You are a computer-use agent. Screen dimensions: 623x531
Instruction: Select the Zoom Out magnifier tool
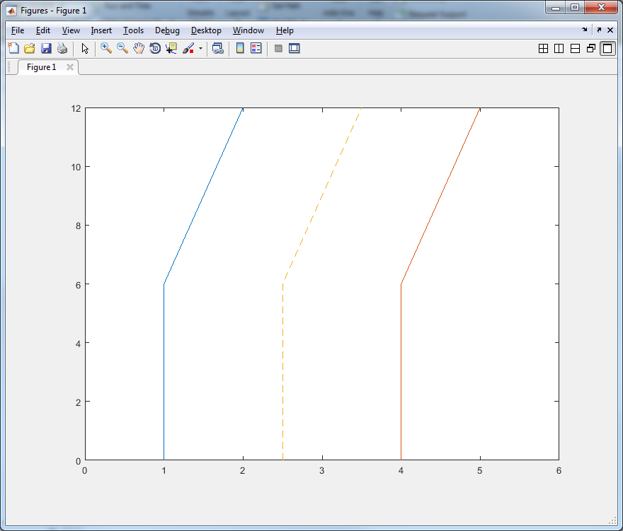click(122, 49)
